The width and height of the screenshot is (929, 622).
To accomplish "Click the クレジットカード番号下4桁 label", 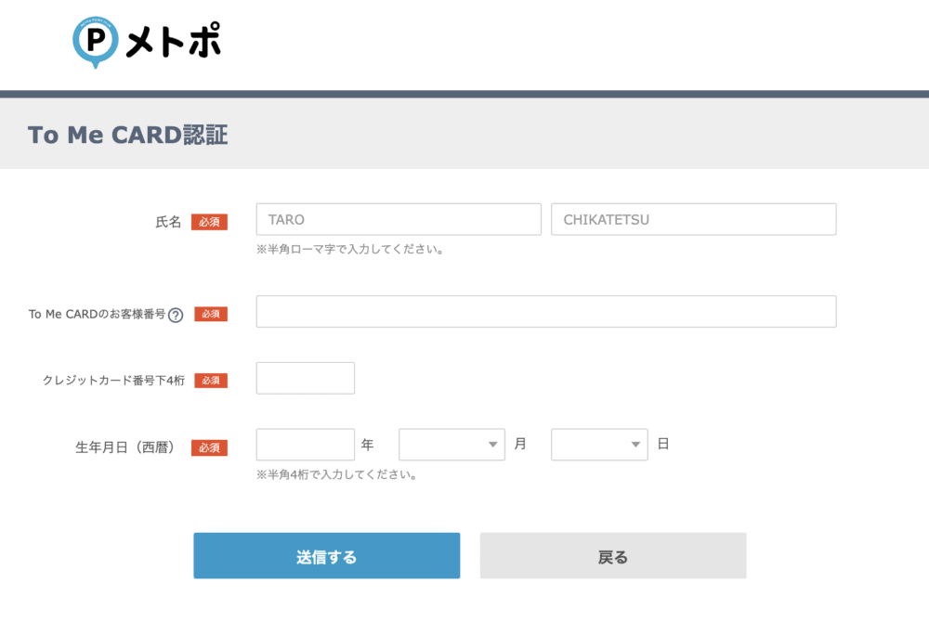I will coord(113,381).
